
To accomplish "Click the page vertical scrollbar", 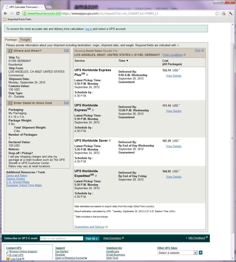I will coord(232,138).
